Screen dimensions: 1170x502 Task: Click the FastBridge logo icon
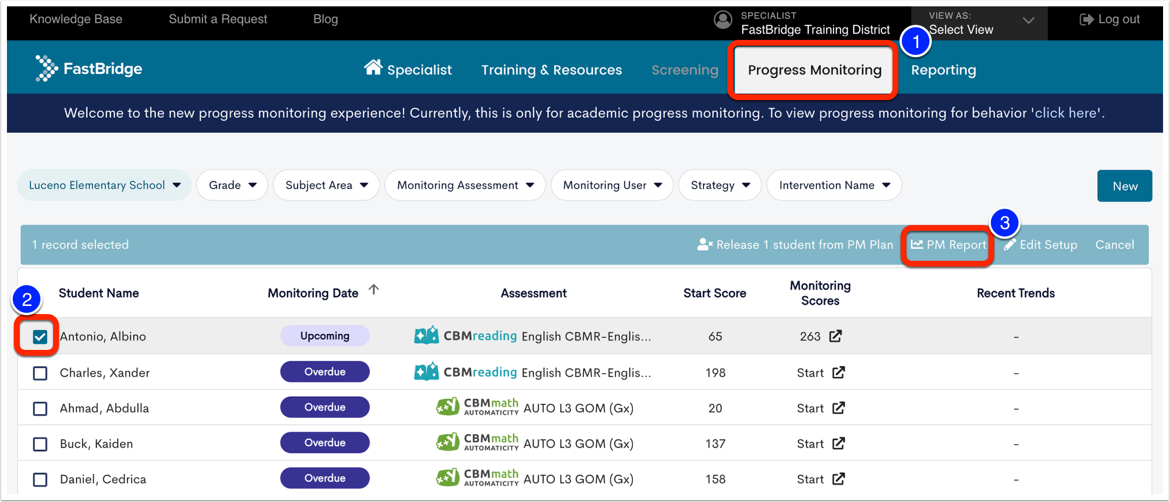(46, 68)
